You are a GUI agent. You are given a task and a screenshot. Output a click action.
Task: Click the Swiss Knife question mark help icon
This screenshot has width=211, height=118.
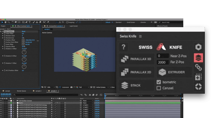[x=123, y=47]
